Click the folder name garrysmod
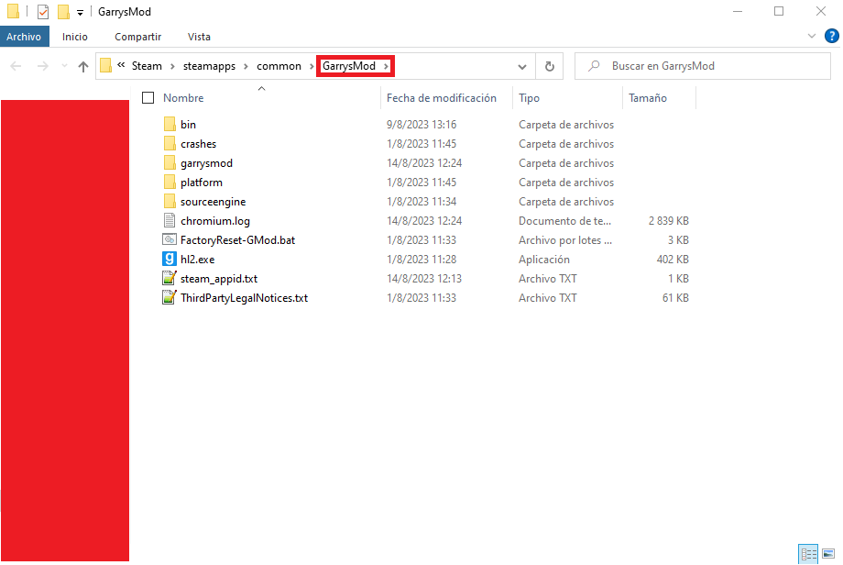The width and height of the screenshot is (843, 565). tap(206, 163)
